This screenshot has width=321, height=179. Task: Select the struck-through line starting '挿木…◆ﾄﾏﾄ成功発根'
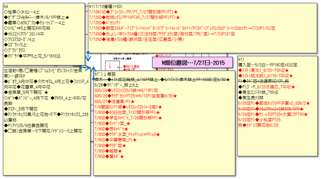[162, 80]
